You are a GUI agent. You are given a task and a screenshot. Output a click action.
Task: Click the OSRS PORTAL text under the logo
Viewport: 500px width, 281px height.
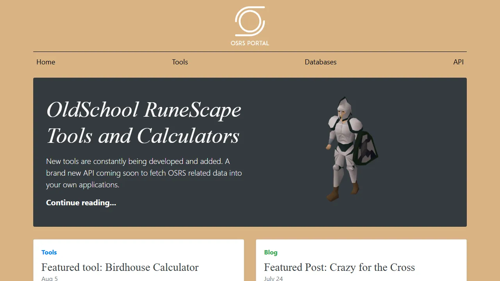tap(250, 43)
